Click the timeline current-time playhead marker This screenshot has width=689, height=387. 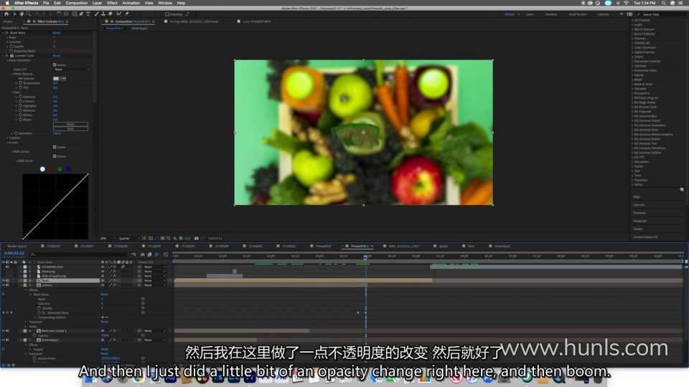point(365,257)
